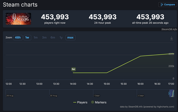The height and width of the screenshot is (112, 178).
Task: Download chart data via the download icon
Action: (x=171, y=38)
